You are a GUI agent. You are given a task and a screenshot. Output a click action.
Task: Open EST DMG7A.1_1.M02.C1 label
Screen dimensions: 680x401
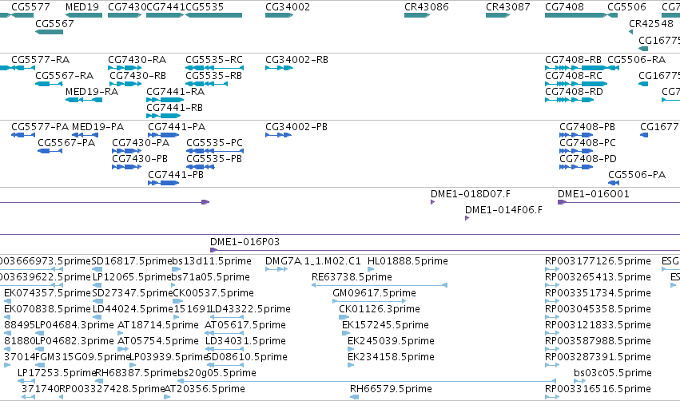pyautogui.click(x=313, y=261)
